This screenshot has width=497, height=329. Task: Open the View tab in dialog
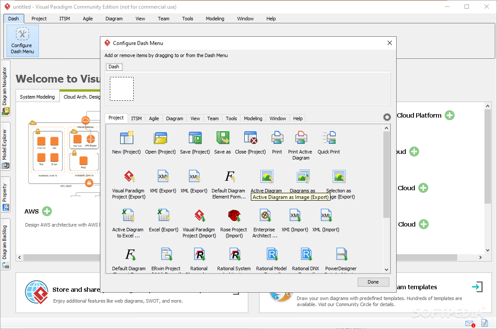[195, 118]
